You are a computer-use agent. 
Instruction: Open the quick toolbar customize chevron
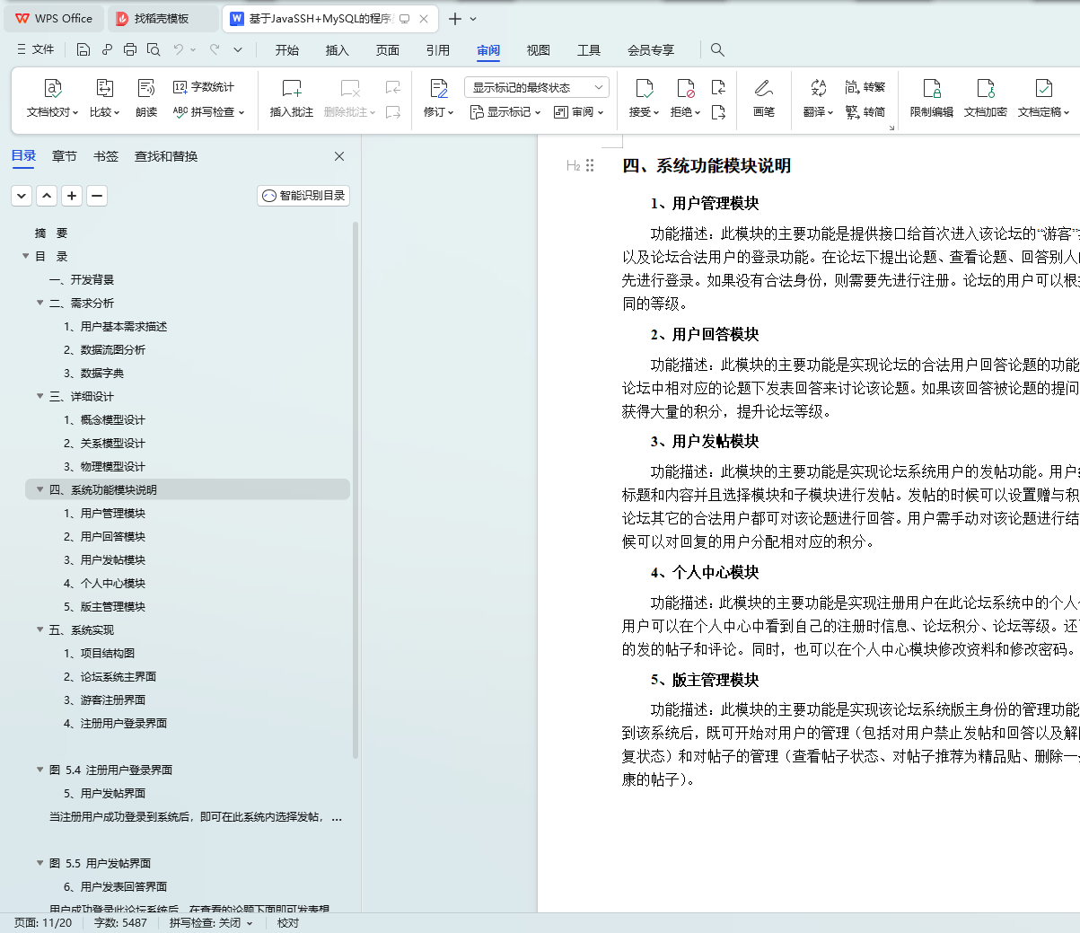pyautogui.click(x=238, y=49)
